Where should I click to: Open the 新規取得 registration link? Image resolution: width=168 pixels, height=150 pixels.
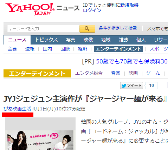129,5
